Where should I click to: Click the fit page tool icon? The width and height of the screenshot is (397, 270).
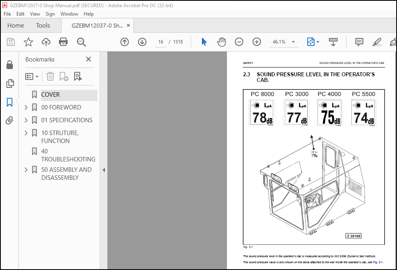[310, 42]
